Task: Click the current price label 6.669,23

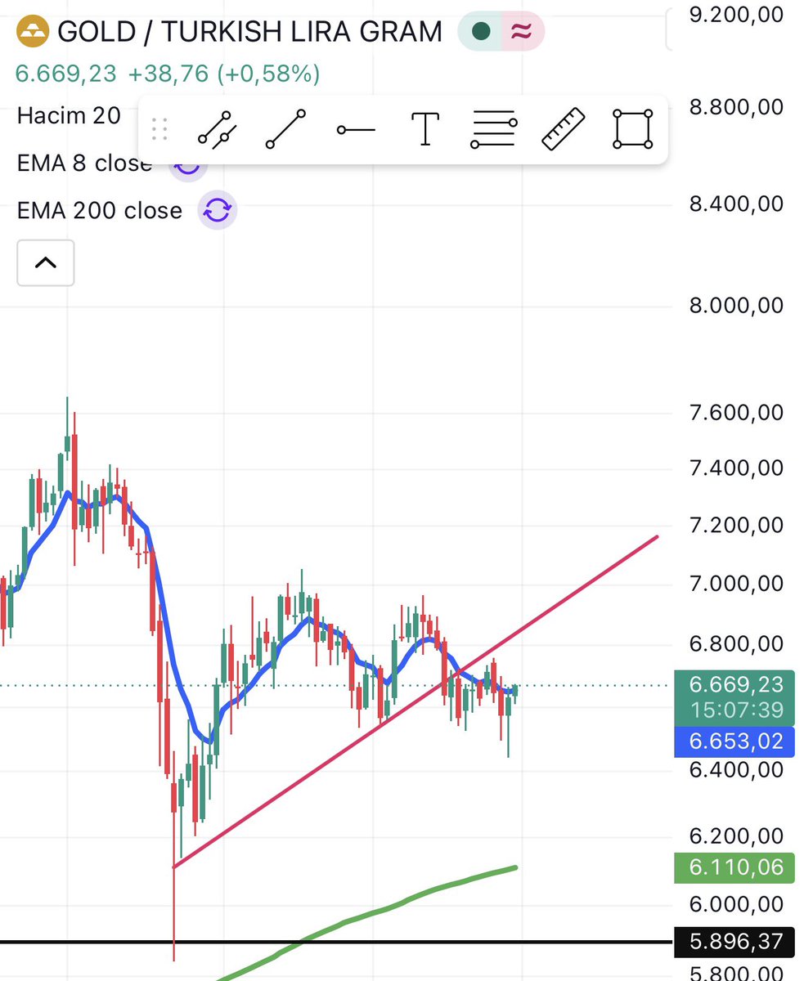Action: [734, 684]
